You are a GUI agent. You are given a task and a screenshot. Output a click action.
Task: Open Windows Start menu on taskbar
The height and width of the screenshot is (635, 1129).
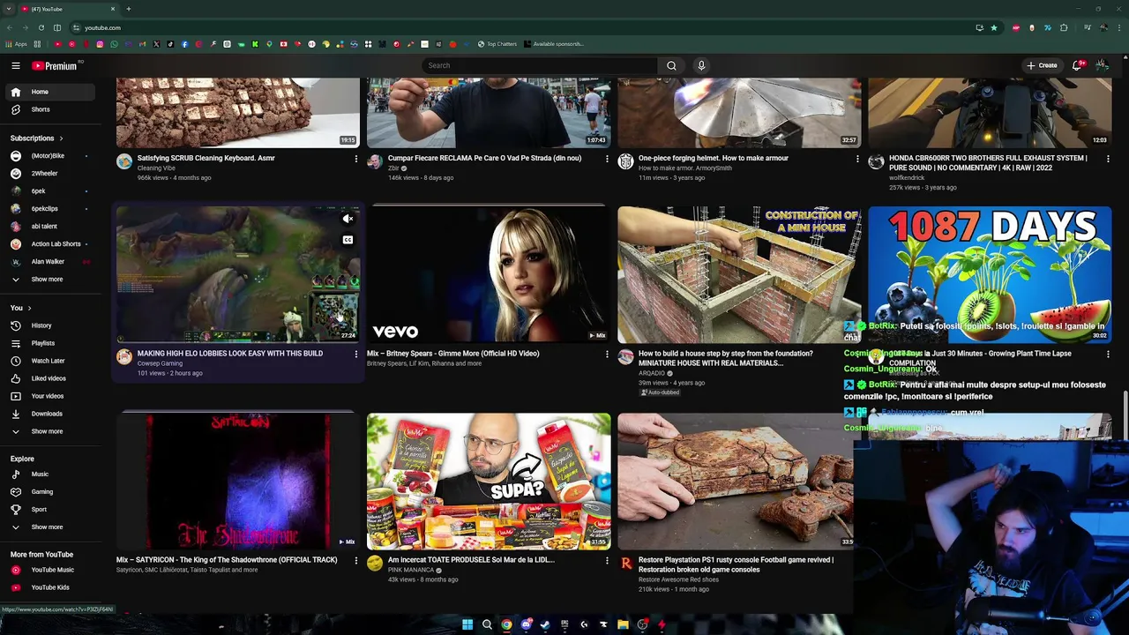(x=467, y=624)
